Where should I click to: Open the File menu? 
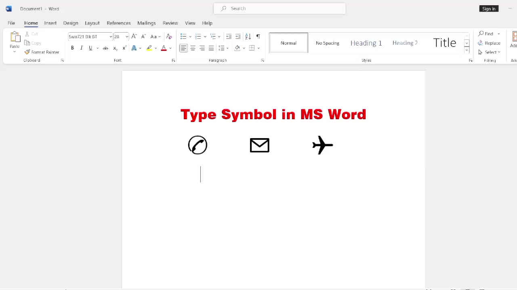11,23
